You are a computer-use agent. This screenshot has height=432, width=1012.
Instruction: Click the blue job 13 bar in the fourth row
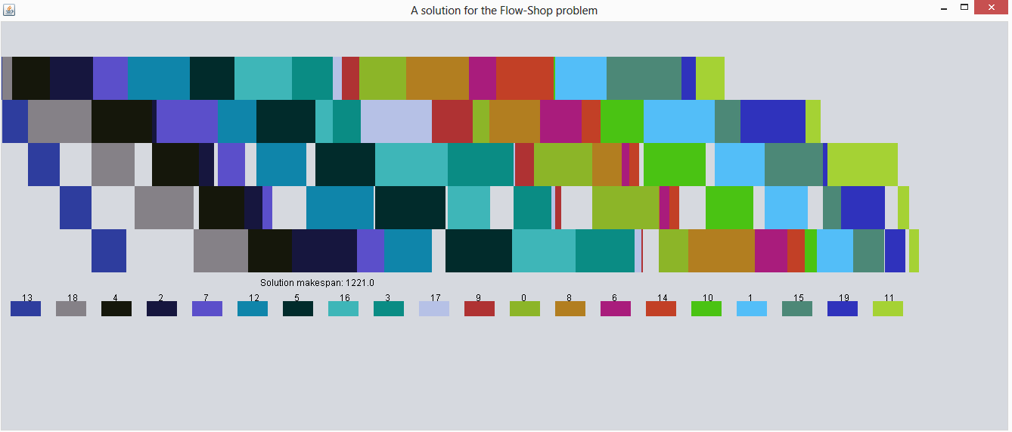pos(76,207)
